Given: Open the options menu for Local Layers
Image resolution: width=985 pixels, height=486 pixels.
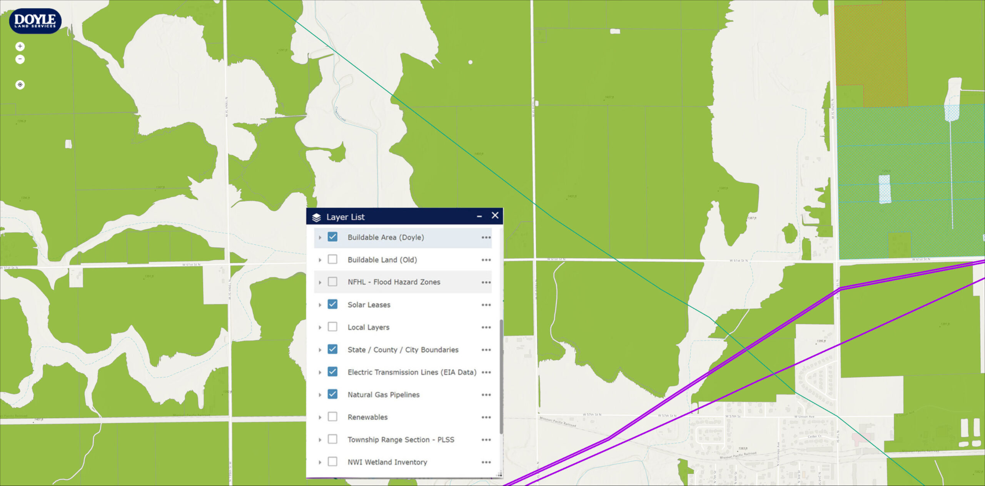Looking at the screenshot, I should [x=486, y=327].
